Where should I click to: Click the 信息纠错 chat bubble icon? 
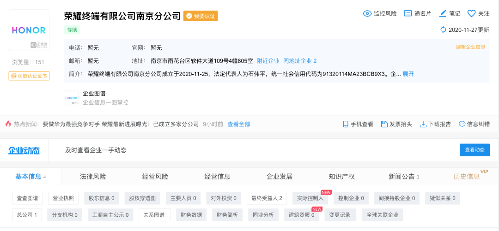pos(462,124)
